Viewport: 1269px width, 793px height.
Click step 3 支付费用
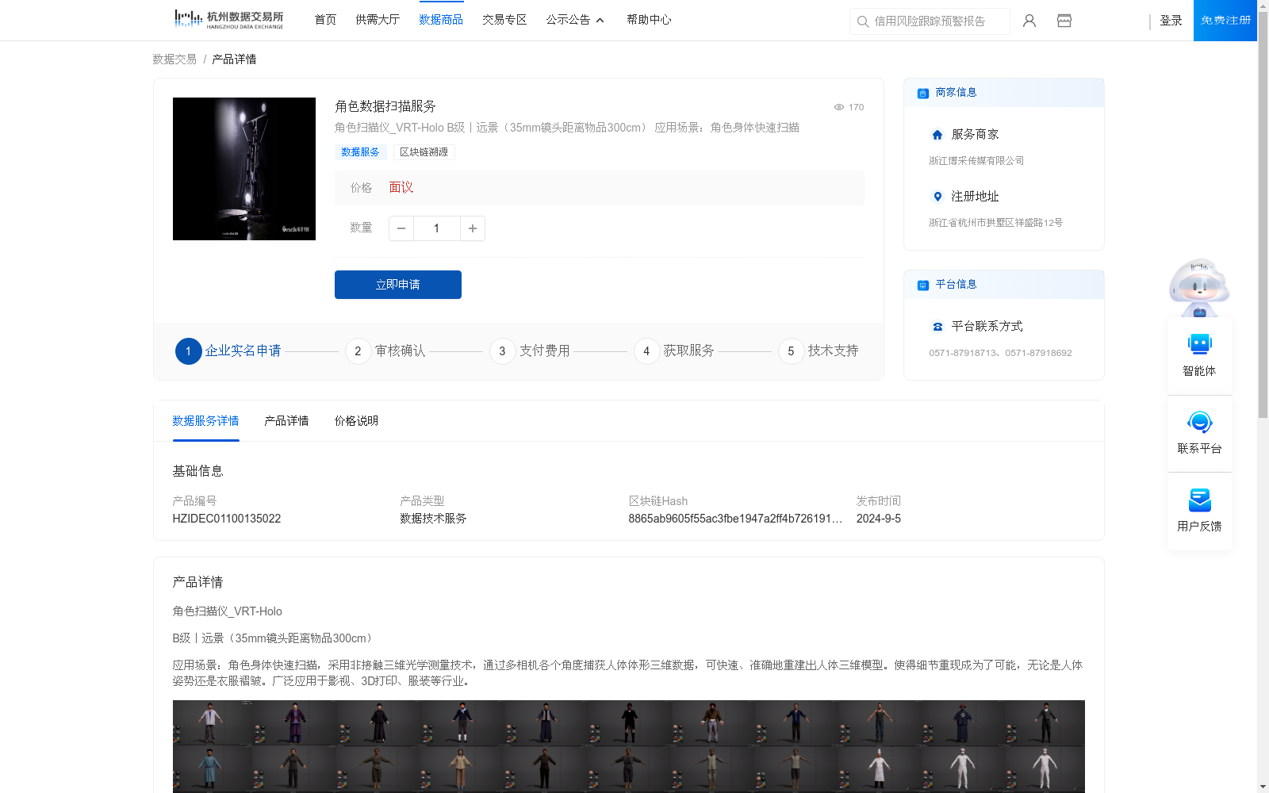coord(530,351)
